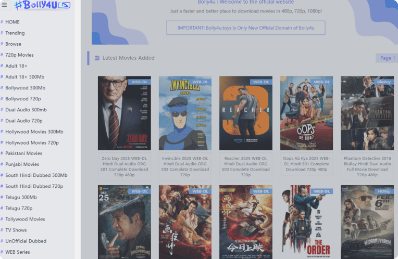
Task: Select Hollywood Movies 300Mb category
Action: (x=34, y=132)
